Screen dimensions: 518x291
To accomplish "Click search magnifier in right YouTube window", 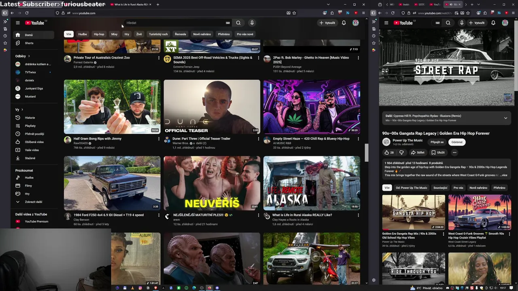I will [x=448, y=23].
